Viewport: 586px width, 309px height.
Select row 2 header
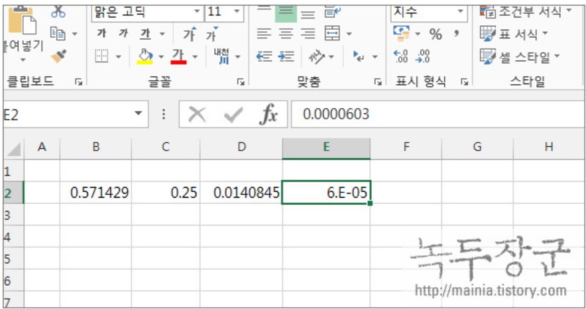[x=13, y=193]
